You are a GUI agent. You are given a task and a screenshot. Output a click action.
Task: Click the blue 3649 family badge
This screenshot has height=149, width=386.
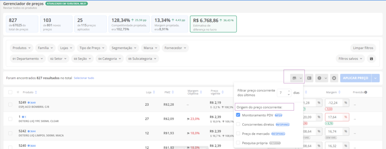tap(32, 103)
